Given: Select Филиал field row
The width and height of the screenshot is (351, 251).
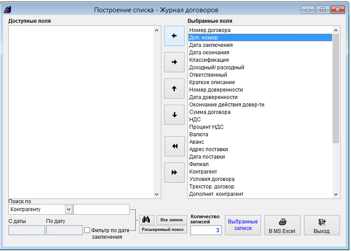Looking at the screenshot, I should click(x=260, y=164).
